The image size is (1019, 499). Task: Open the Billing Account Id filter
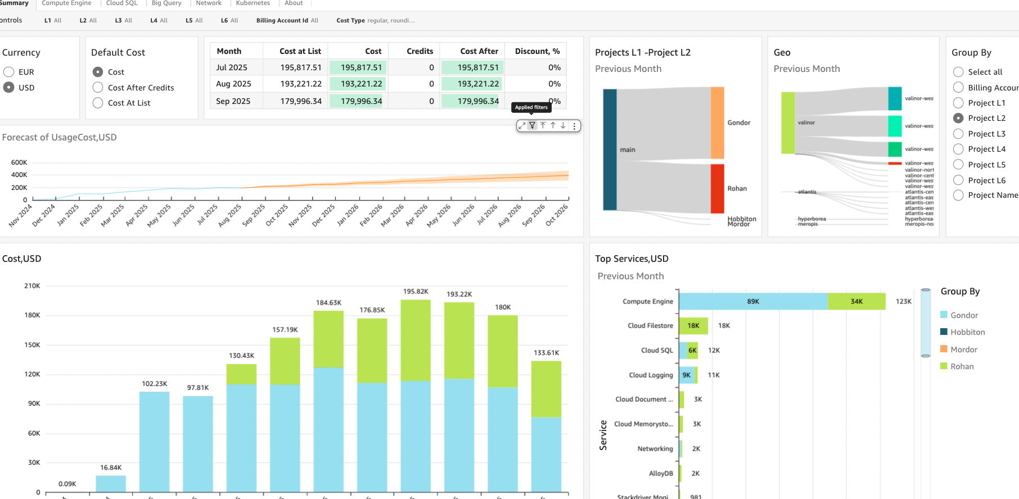[x=287, y=20]
